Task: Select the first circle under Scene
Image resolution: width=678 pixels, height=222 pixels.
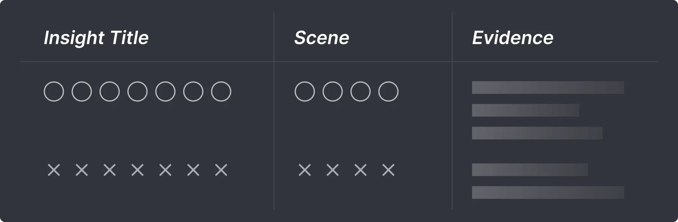Action: (x=305, y=91)
